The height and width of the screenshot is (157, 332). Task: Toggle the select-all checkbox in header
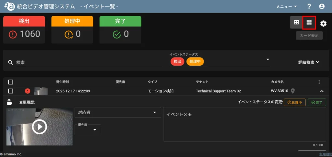(11, 82)
